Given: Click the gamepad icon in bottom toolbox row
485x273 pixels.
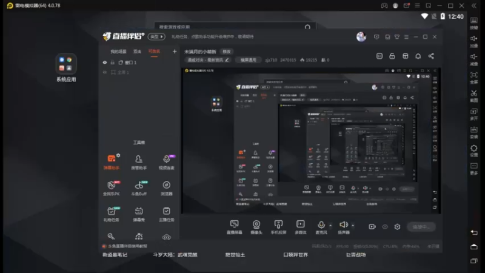Looking at the screenshot, I should pos(166,237).
